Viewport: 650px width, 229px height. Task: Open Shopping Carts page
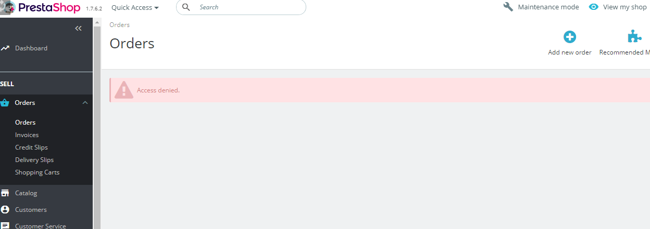[x=37, y=172]
